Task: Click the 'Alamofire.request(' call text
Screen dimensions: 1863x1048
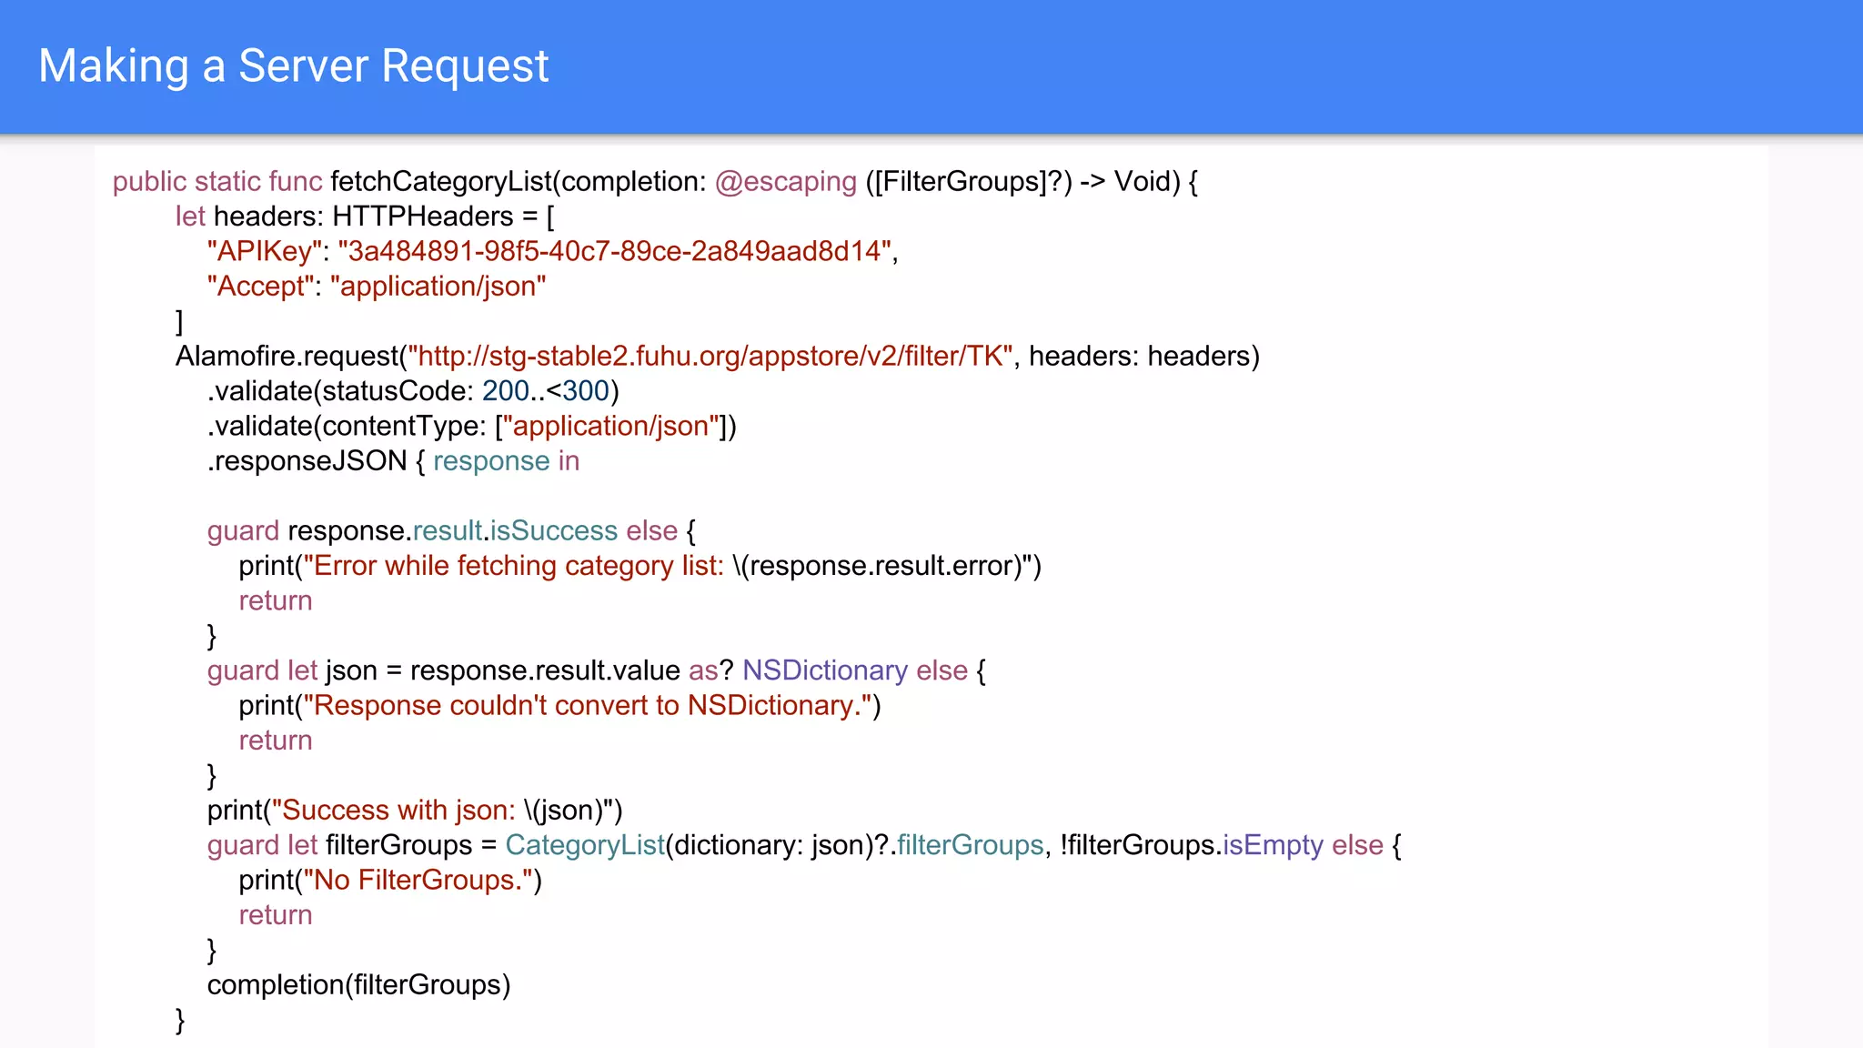Action: (291, 357)
